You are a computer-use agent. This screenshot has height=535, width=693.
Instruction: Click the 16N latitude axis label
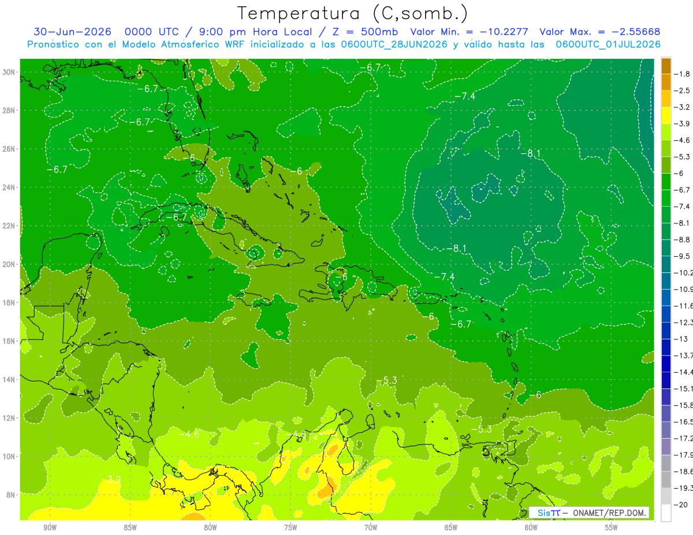(x=10, y=341)
